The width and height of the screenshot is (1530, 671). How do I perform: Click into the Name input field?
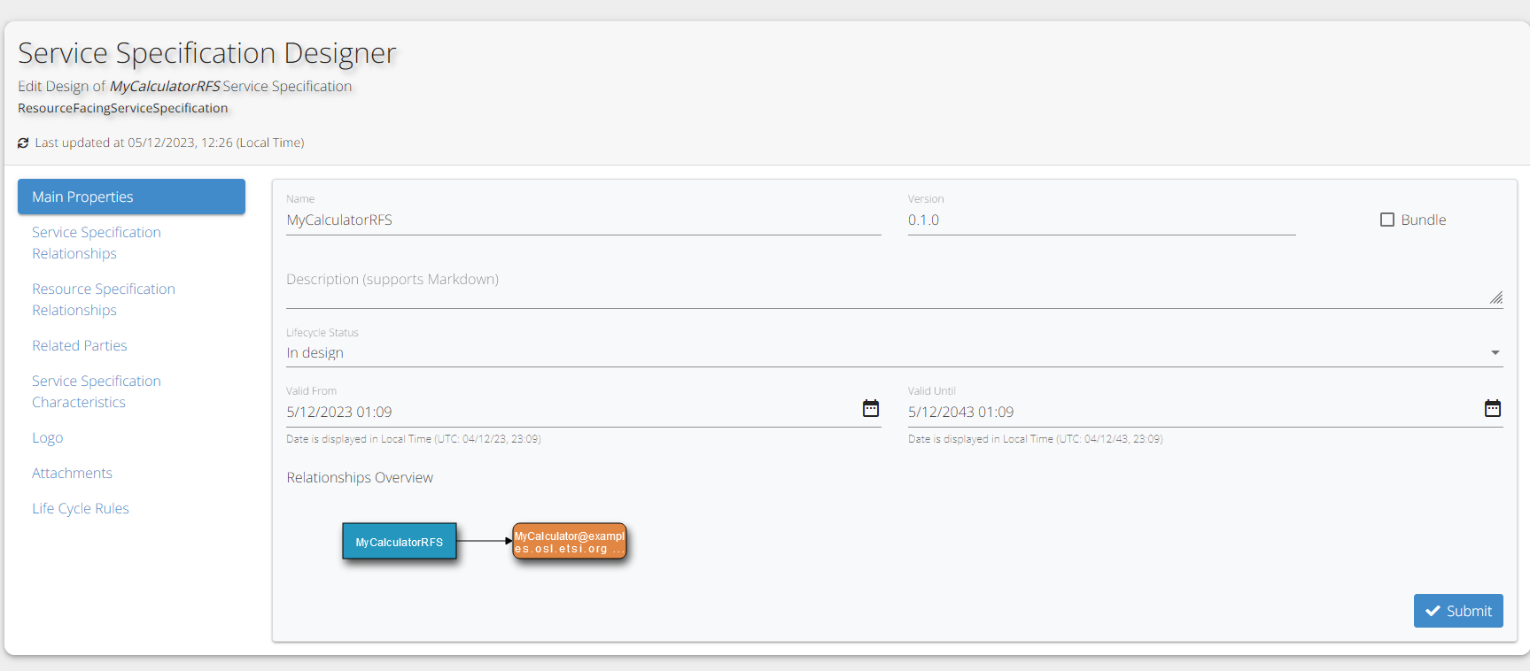pos(583,220)
